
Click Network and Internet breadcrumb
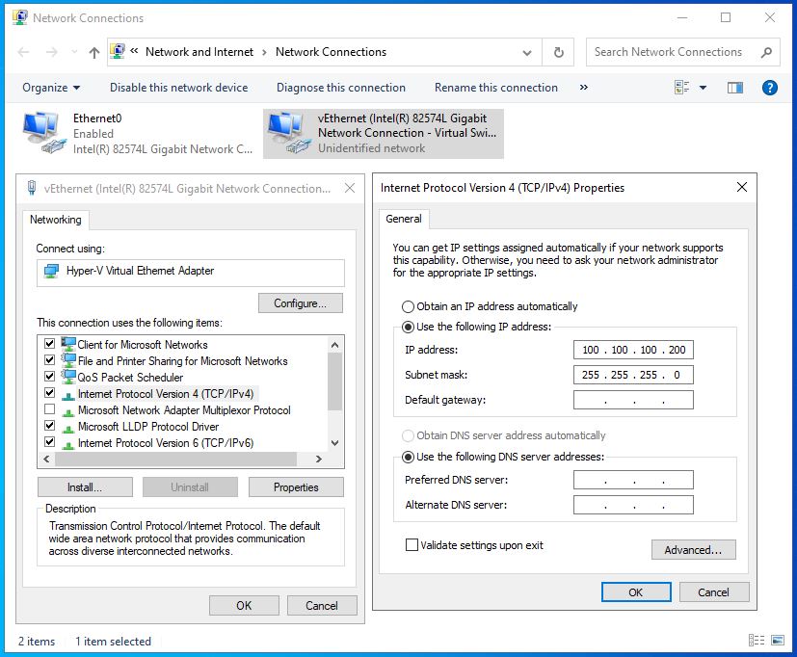[x=199, y=52]
